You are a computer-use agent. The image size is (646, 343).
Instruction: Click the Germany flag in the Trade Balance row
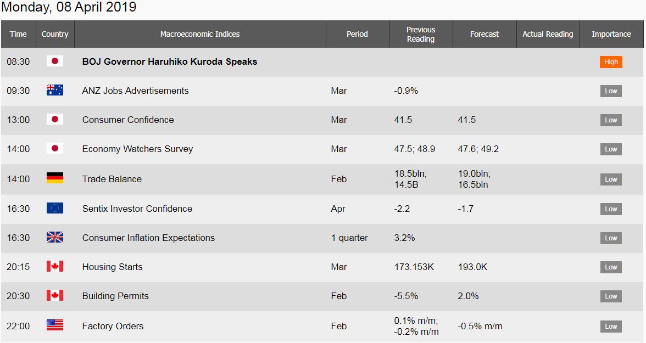pyautogui.click(x=55, y=178)
